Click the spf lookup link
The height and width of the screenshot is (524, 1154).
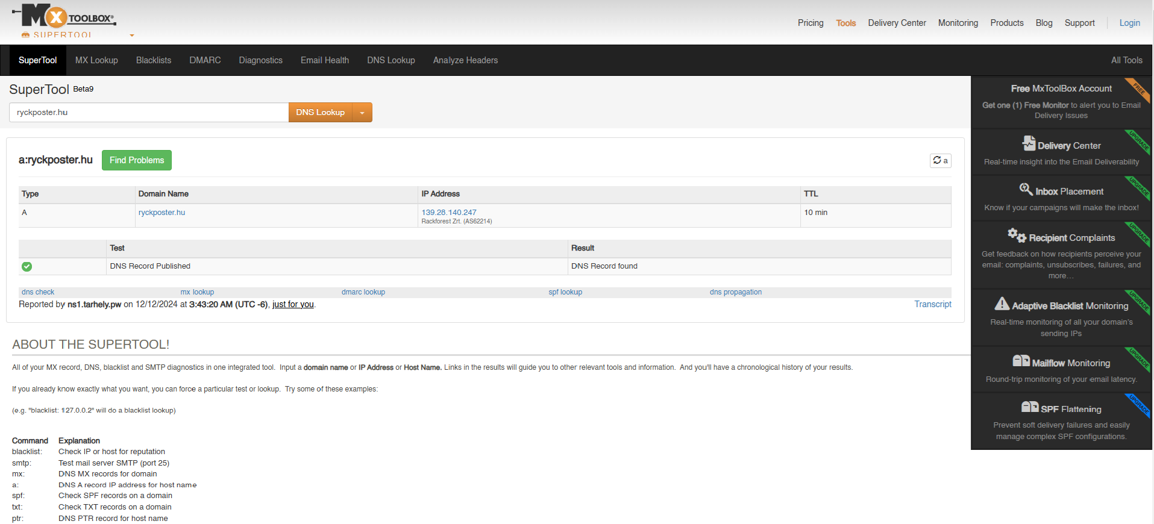click(x=565, y=292)
